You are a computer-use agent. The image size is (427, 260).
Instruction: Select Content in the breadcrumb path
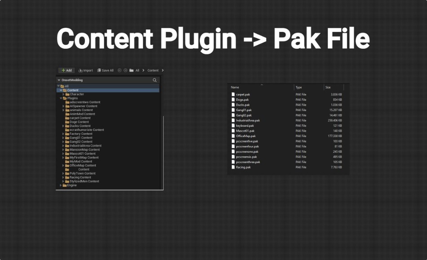(152, 70)
